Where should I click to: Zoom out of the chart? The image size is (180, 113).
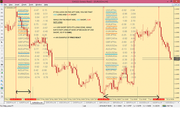2,85
